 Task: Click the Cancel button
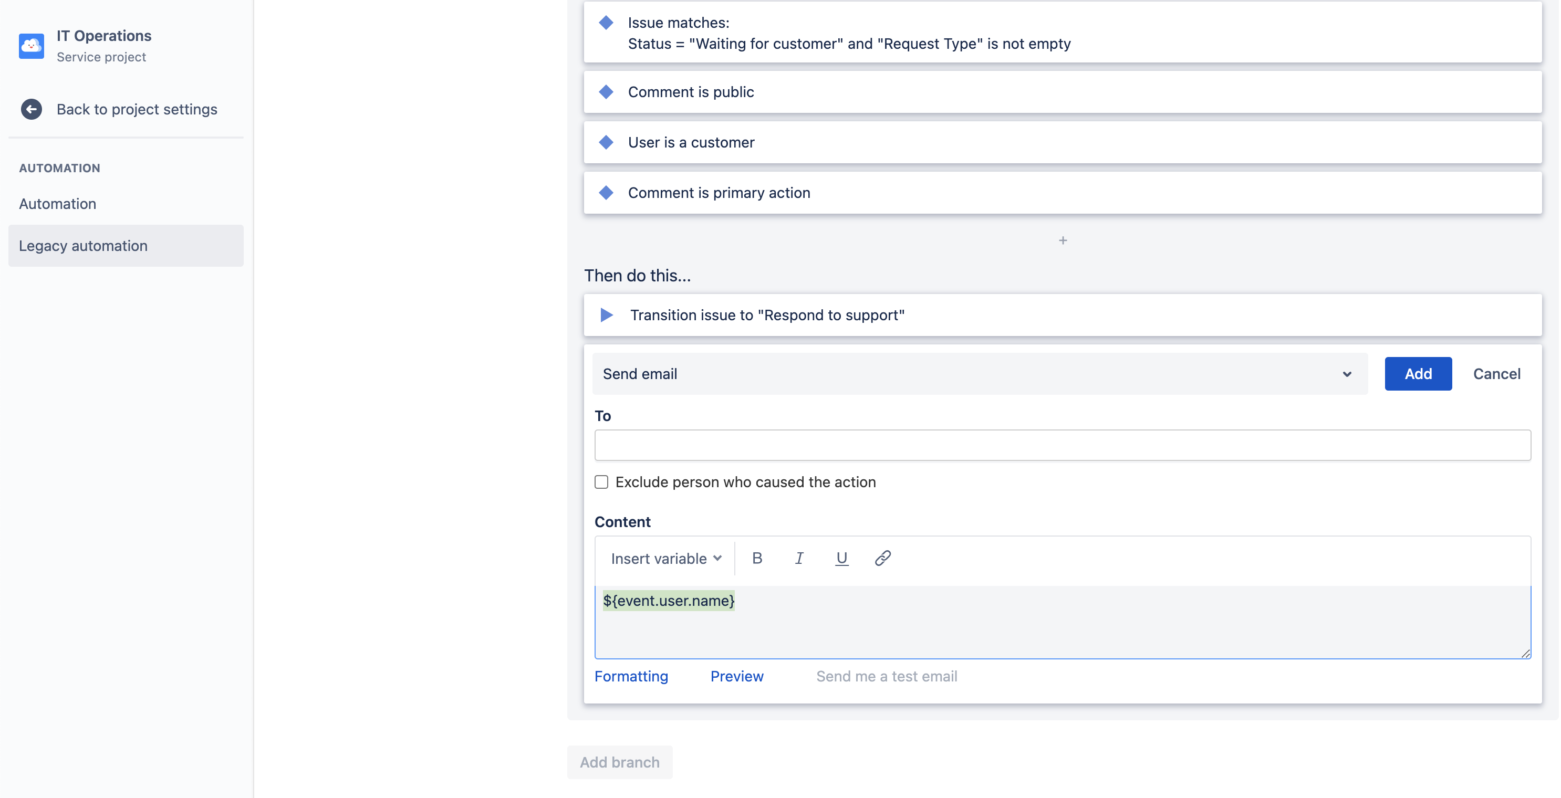(1496, 374)
